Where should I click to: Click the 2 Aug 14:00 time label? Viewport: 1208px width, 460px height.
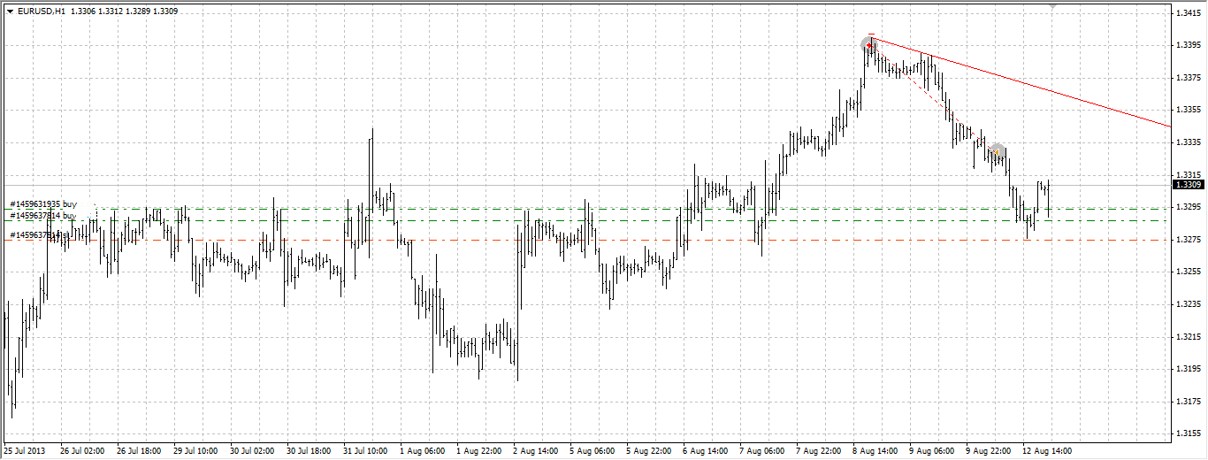535,450
